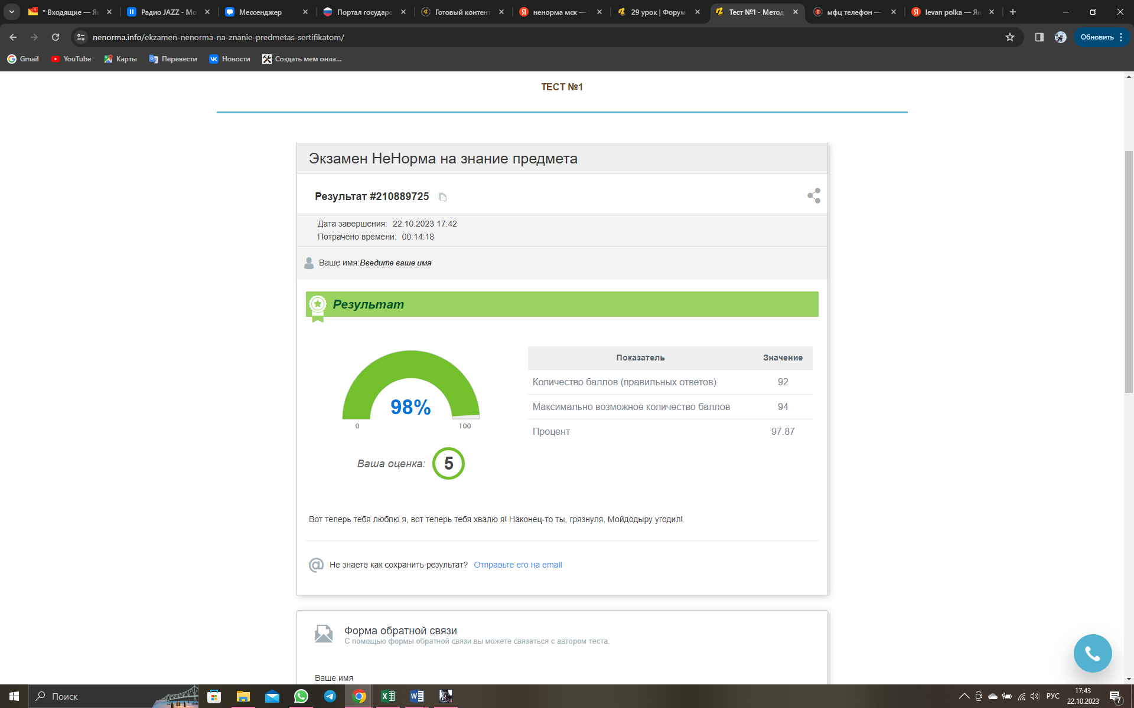
Task: Click the blue phone call button
Action: point(1092,653)
